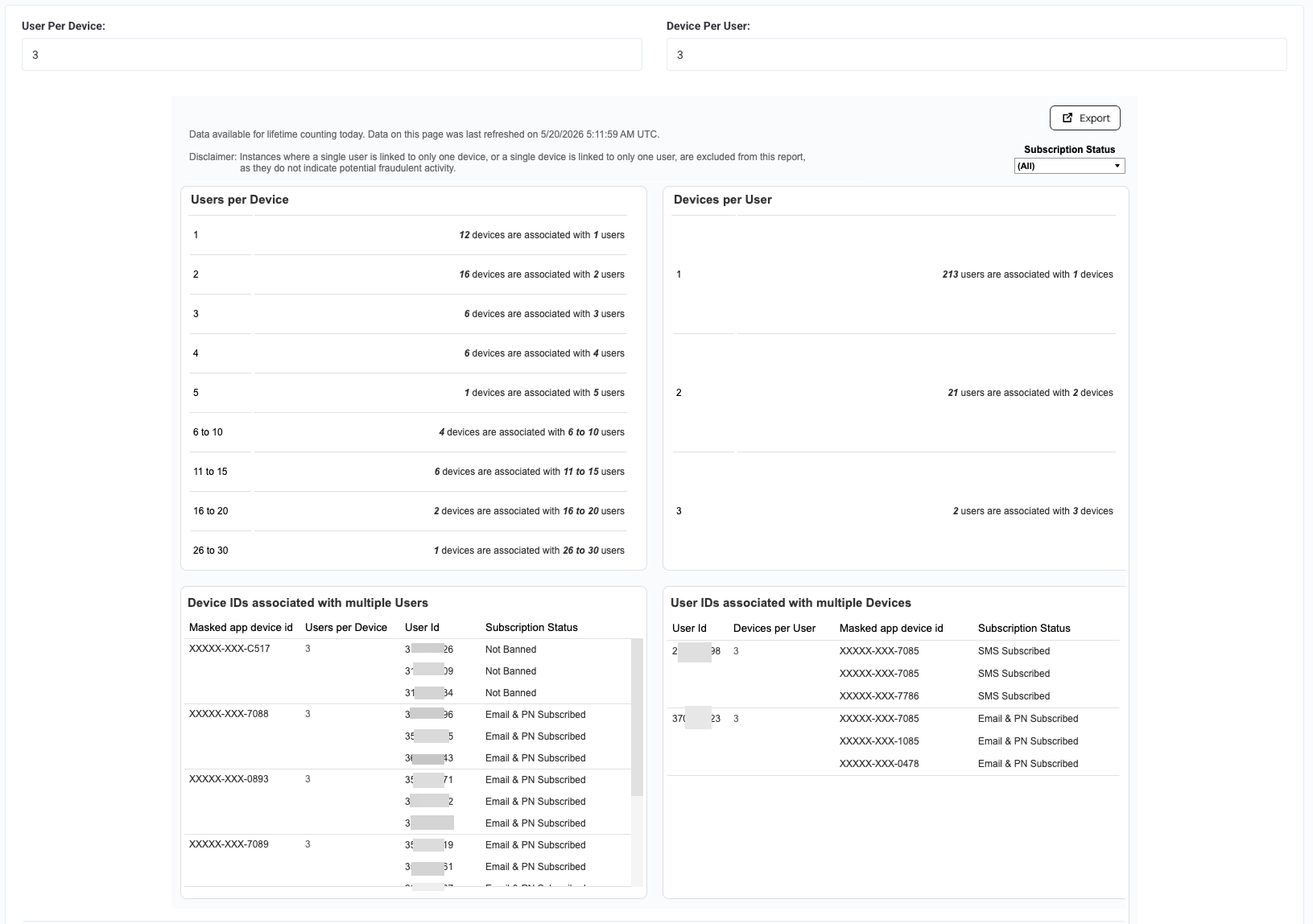Select the '2 devices are associated with 16 to 20 users' row

[x=408, y=511]
